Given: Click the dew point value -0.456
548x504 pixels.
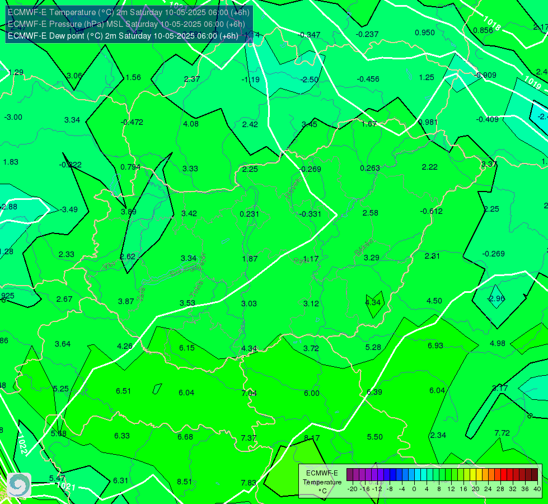Looking at the screenshot, I should (368, 79).
